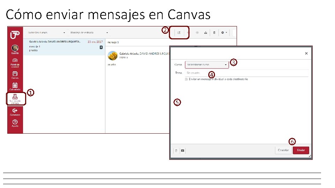The image size is (335, 188).
Task: Open Commons in the sidebar
Action: click(x=15, y=112)
